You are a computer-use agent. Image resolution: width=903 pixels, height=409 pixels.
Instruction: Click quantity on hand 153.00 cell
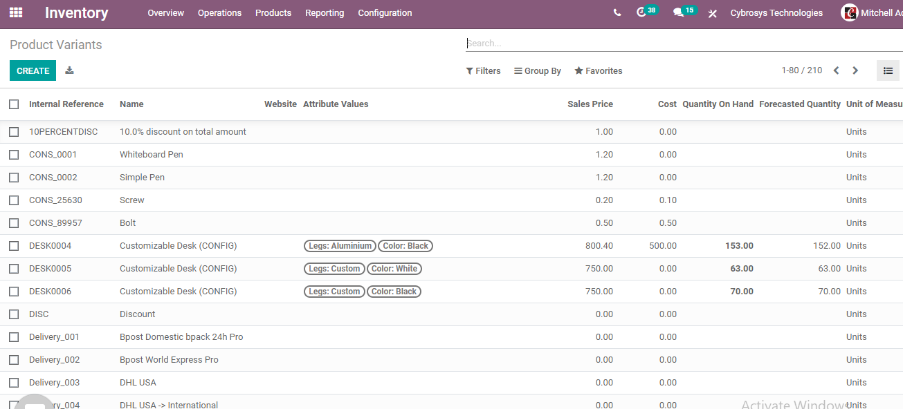739,246
